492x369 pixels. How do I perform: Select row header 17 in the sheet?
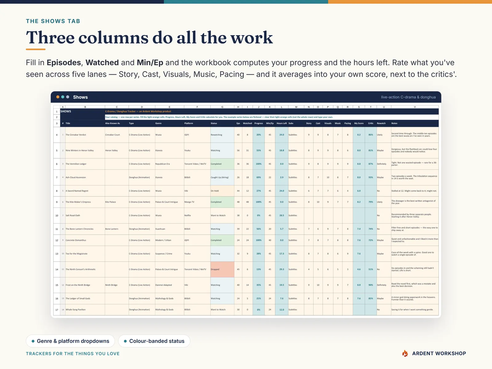pos(57,310)
